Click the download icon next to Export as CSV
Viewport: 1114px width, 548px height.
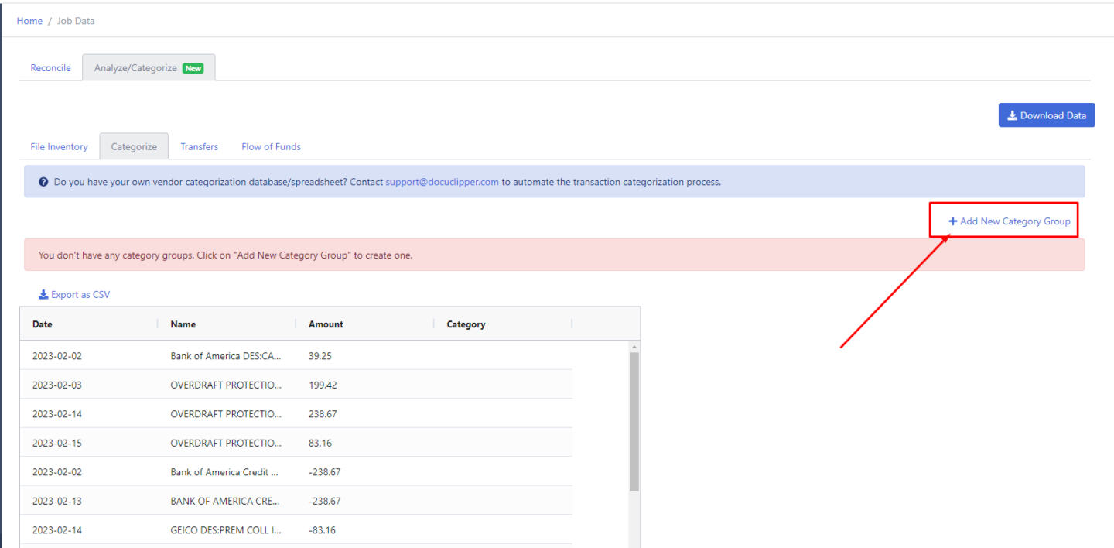tap(43, 295)
